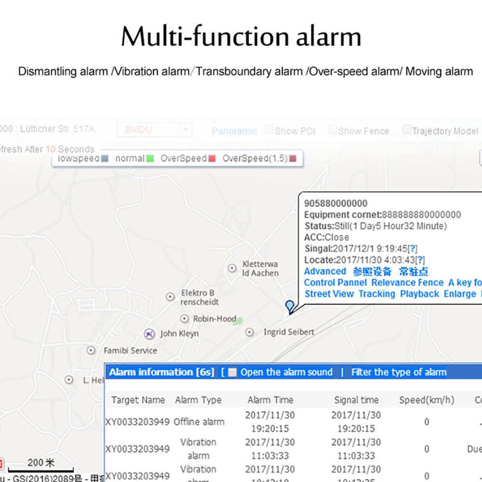The width and height of the screenshot is (482, 482).
Task: Toggle the Open the alarm sound checkbox
Action: point(233,373)
